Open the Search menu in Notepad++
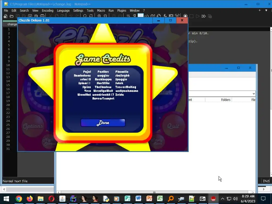 click(x=24, y=11)
